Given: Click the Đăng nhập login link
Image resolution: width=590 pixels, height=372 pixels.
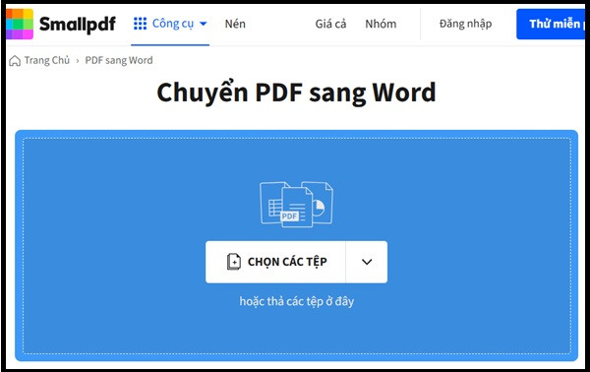Looking at the screenshot, I should (x=465, y=24).
